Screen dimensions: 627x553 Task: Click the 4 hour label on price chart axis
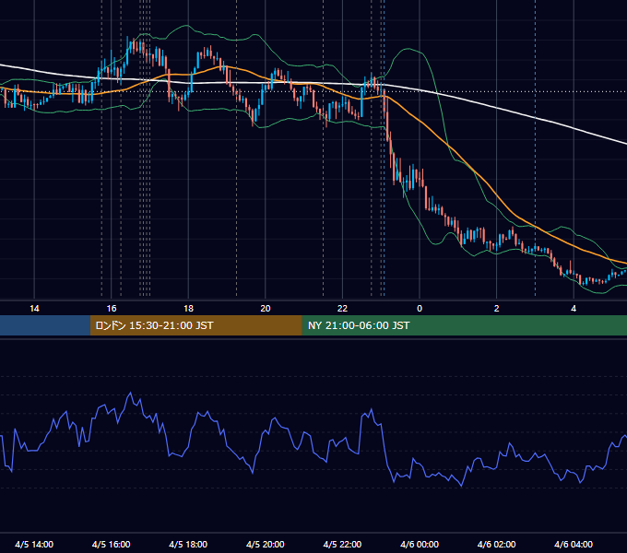(x=574, y=309)
